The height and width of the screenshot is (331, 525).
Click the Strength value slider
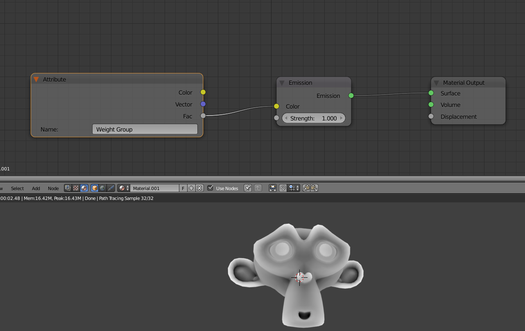coord(314,118)
